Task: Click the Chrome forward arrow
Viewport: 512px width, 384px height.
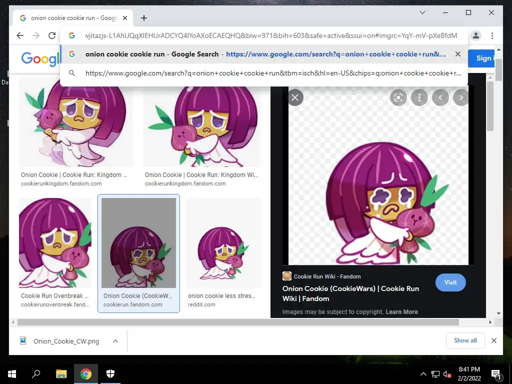Action: pos(36,35)
